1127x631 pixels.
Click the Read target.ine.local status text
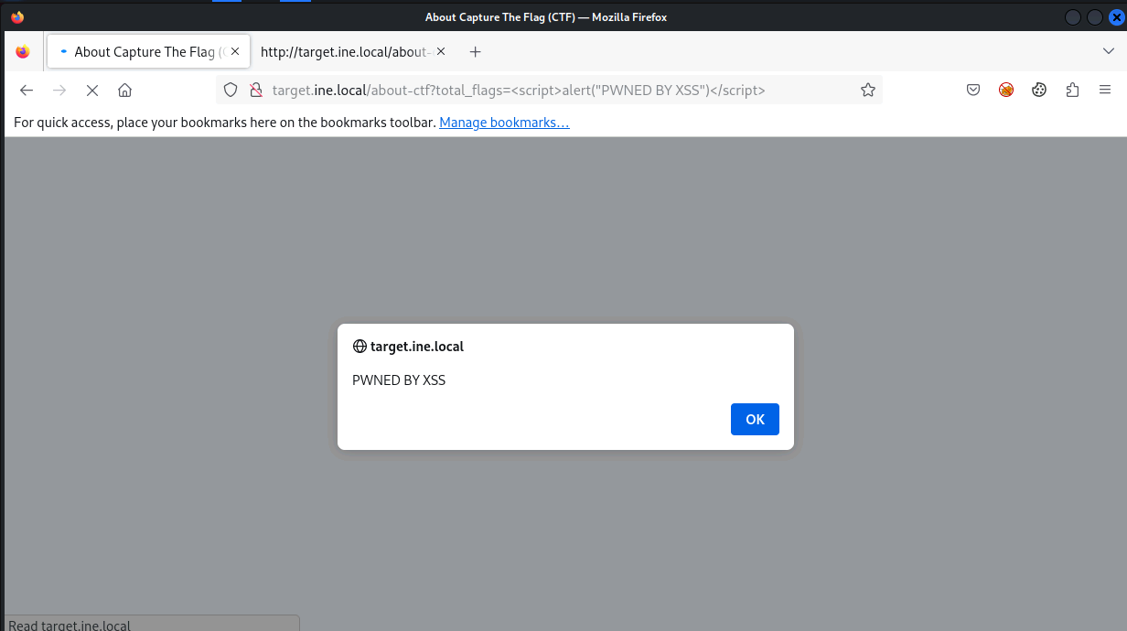coord(70,626)
